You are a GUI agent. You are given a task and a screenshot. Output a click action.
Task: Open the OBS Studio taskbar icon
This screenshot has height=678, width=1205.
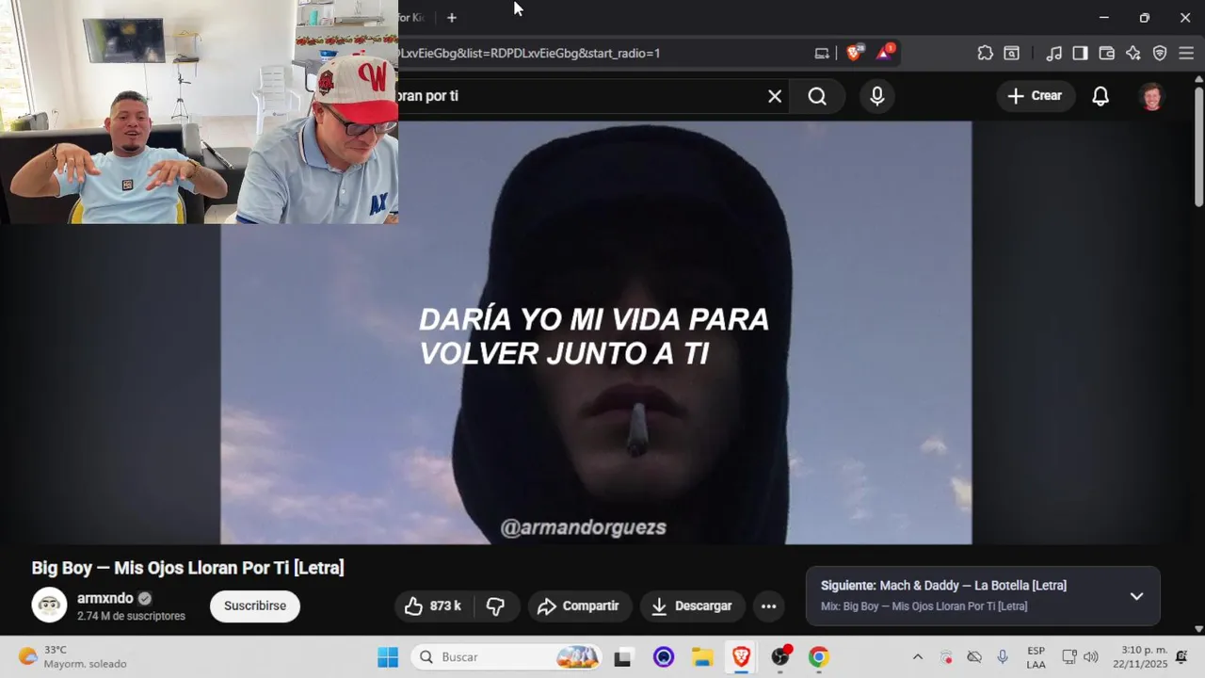coord(780,657)
